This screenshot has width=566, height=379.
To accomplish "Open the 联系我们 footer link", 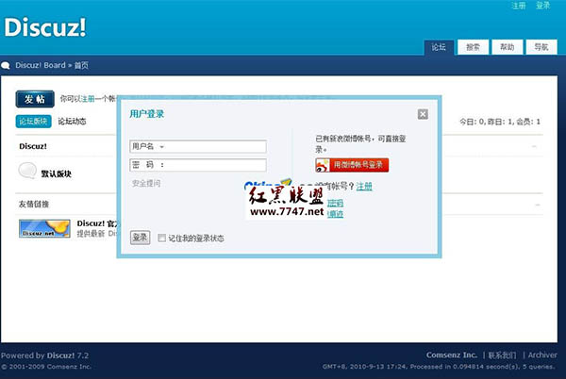I will coord(502,354).
